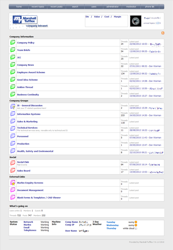Open the Marlex Enquiry Screens link
The height and width of the screenshot is (250, 173).
click(30, 183)
